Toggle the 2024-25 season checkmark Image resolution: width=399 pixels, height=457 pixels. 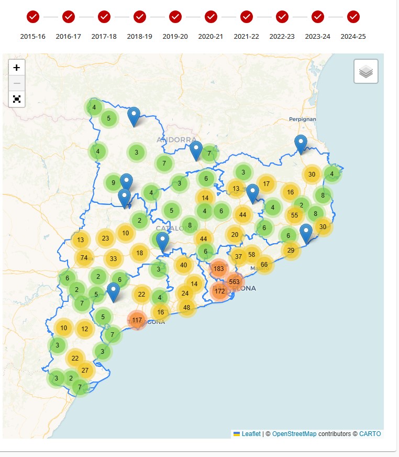[353, 17]
